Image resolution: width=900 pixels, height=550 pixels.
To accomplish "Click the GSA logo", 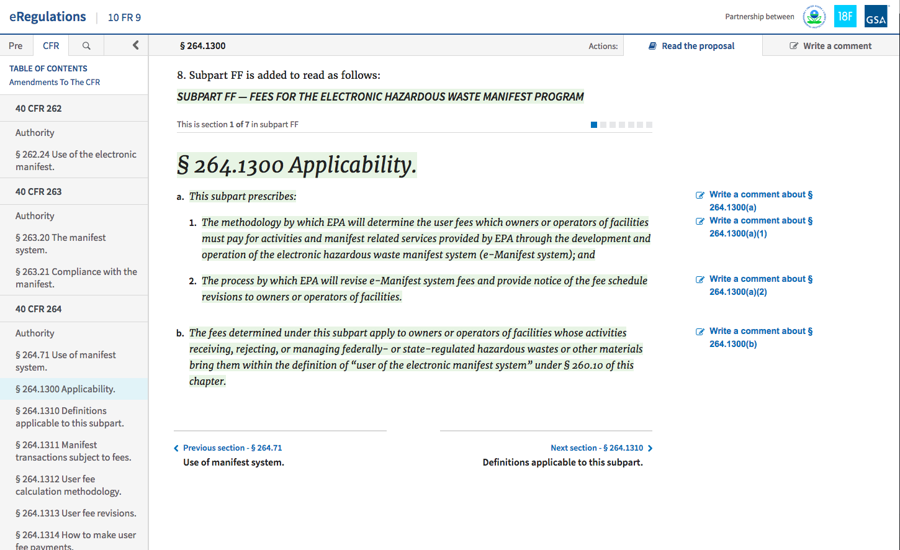I will click(x=876, y=17).
